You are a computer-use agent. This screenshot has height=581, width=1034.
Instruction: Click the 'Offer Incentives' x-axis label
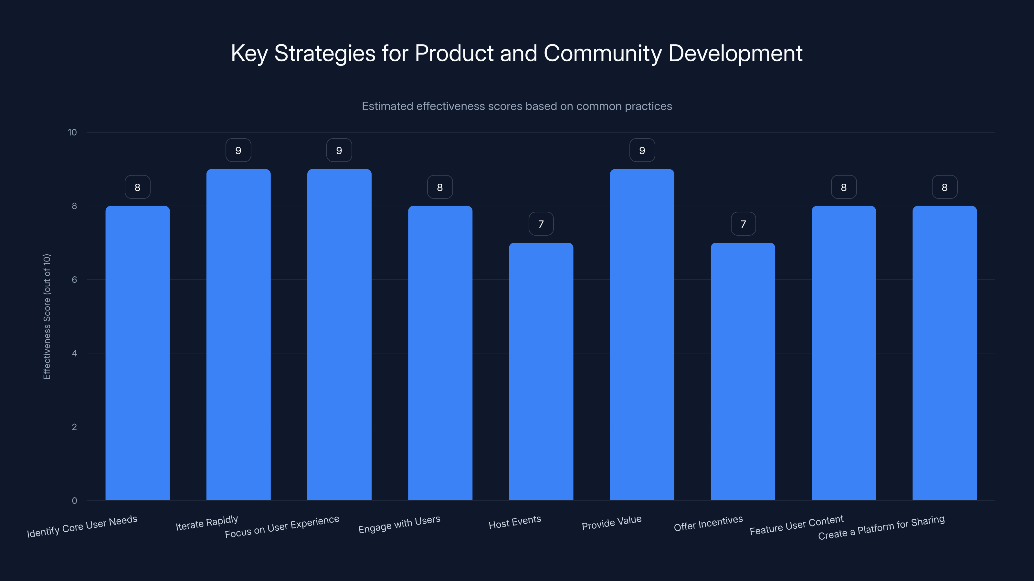709,523
